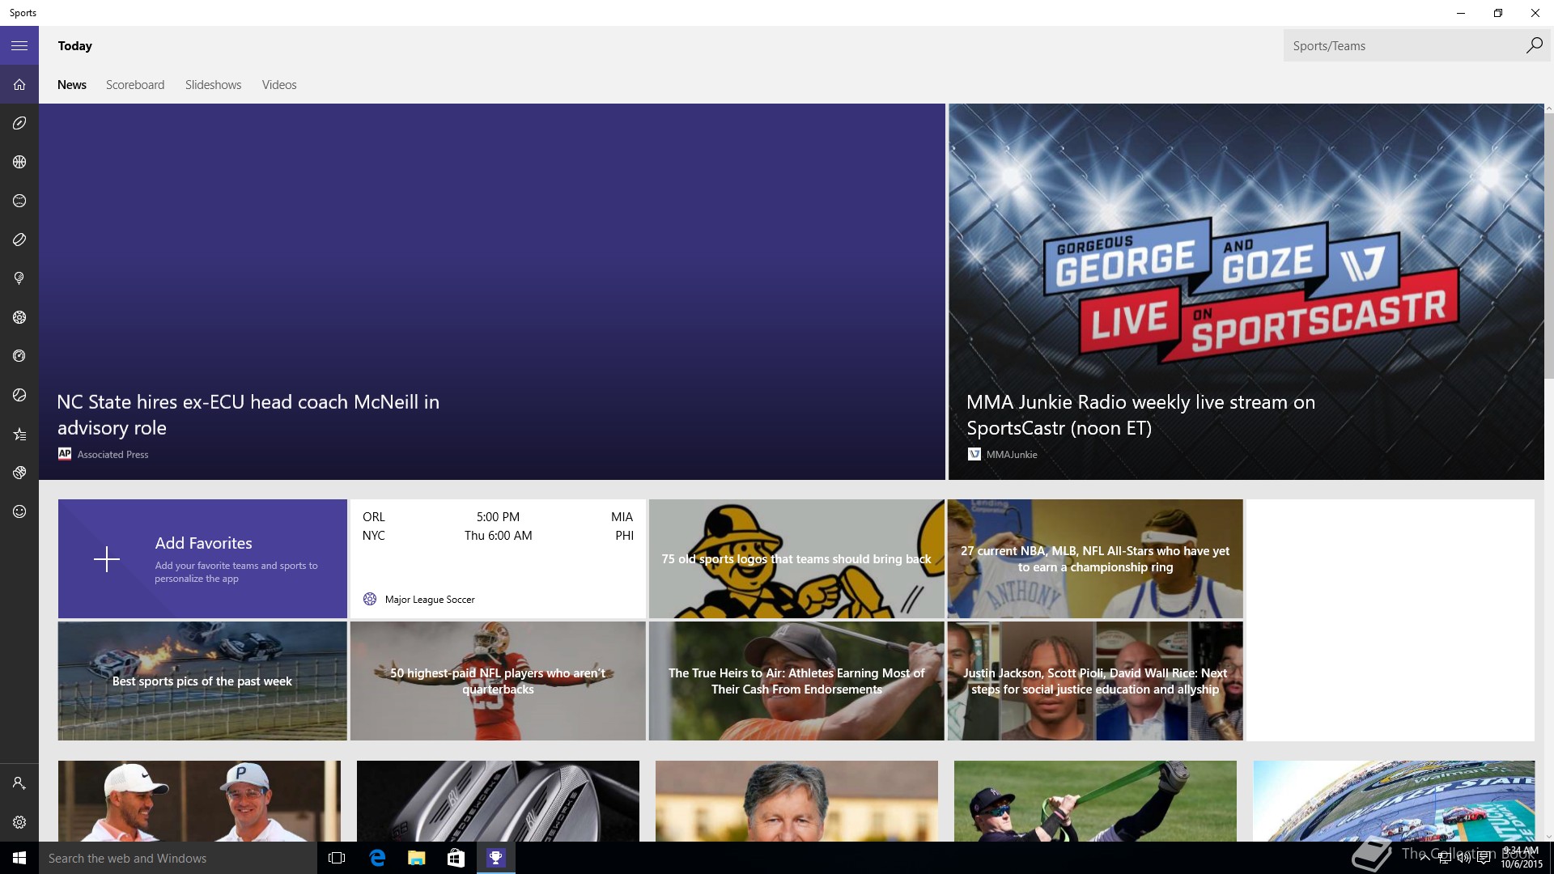Open the NASCAR track fisheye thumbnail
This screenshot has width=1554, height=874.
(1394, 801)
